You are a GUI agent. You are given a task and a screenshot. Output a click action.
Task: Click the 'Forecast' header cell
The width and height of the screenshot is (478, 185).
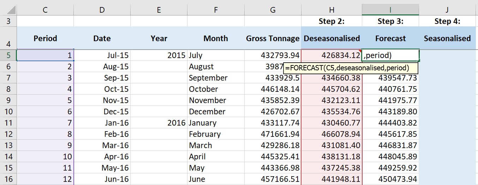pyautogui.click(x=390, y=38)
